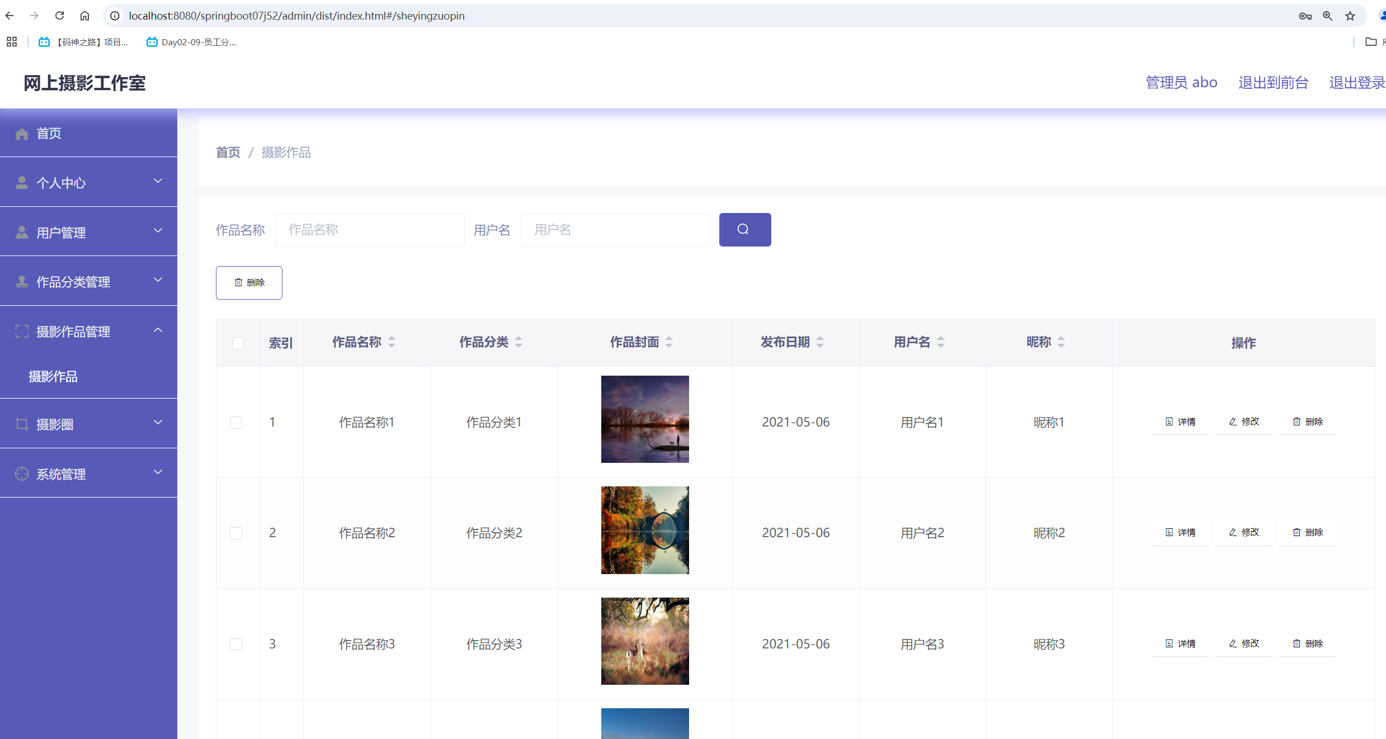Screen dimensions: 1386x739
Task: Click the 个人中心 person icon
Action: tap(22, 182)
